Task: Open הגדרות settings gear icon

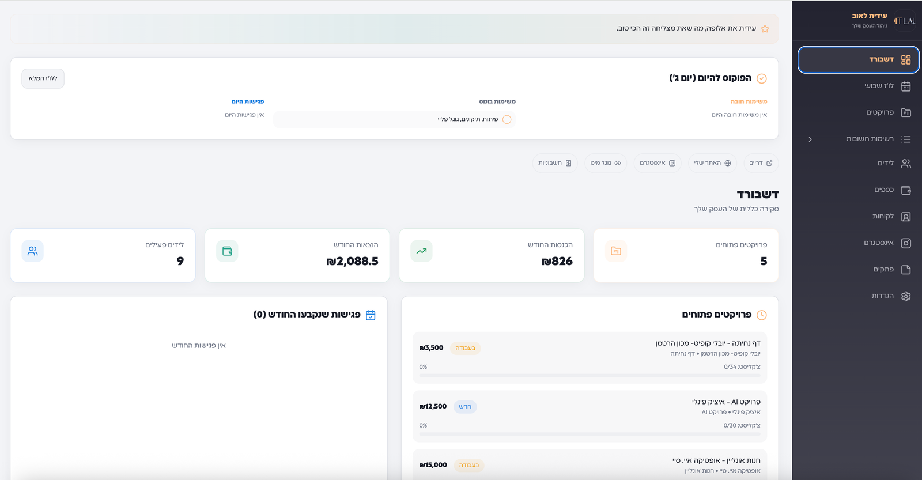Action: [x=906, y=296]
